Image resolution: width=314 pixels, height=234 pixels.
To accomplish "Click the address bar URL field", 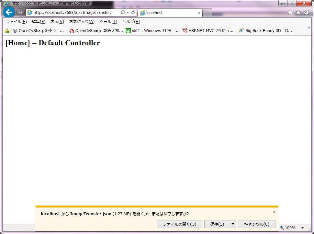I will pos(73,12).
